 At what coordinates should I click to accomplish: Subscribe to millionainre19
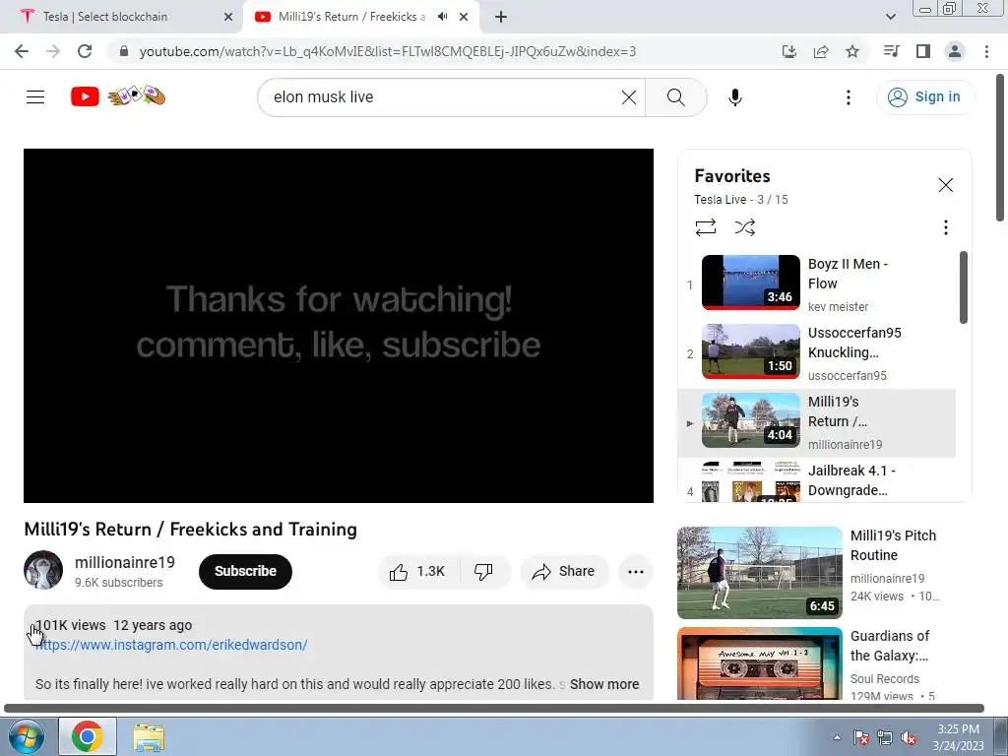tap(245, 572)
